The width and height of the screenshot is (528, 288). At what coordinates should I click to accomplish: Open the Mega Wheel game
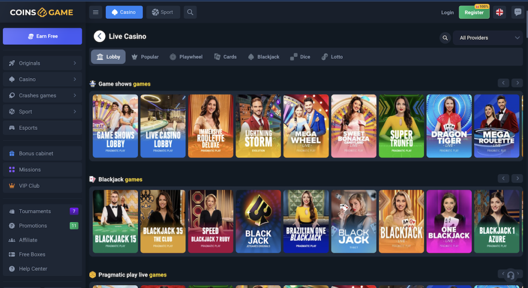pos(306,126)
